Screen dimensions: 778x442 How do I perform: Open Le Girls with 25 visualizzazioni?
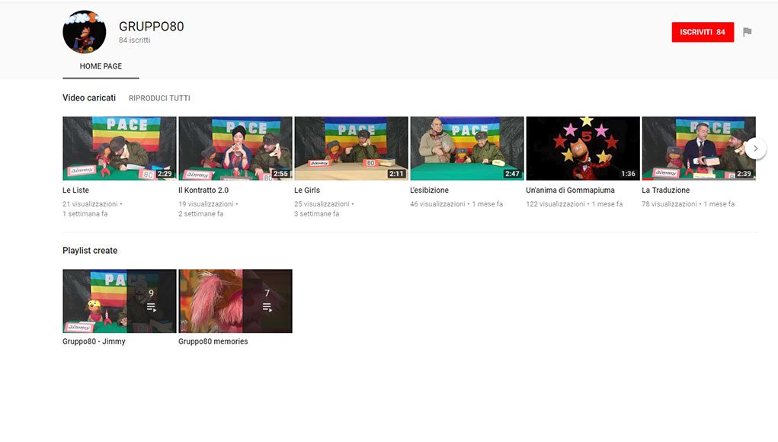pos(351,148)
